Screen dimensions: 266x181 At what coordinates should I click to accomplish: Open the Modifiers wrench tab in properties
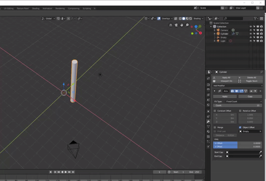point(208,121)
